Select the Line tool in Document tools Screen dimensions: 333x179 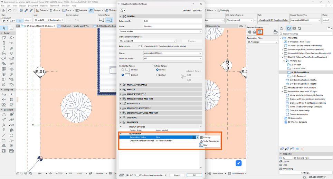pos(4,135)
